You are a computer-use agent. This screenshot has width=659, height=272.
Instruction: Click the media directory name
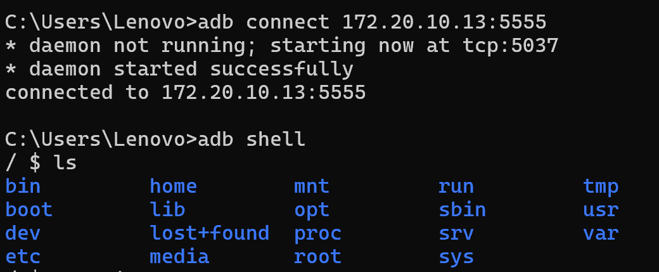(x=179, y=257)
